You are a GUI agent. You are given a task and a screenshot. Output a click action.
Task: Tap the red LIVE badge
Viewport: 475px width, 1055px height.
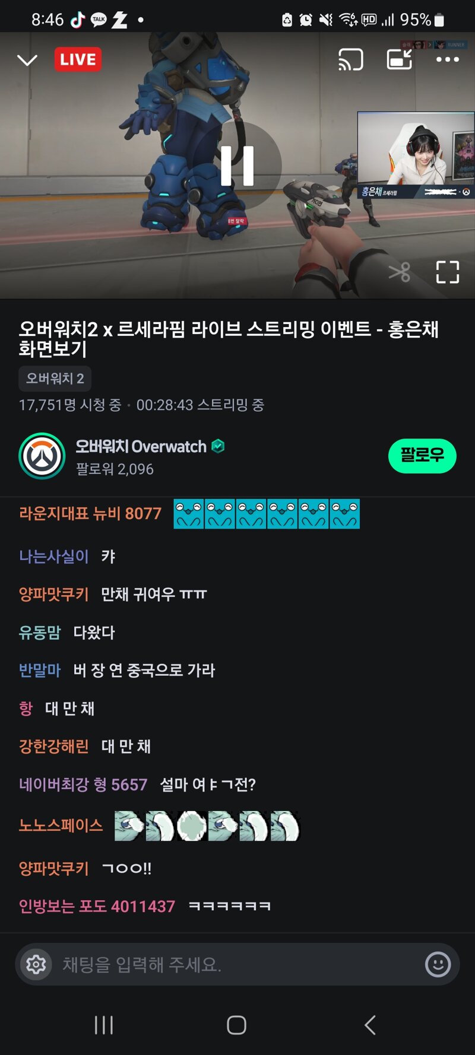click(x=78, y=59)
